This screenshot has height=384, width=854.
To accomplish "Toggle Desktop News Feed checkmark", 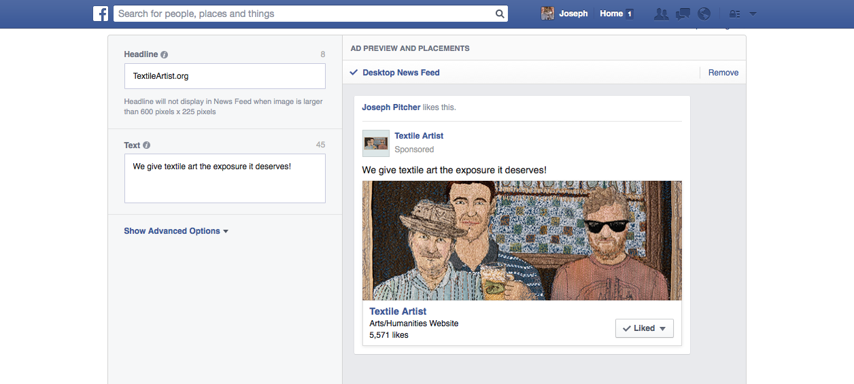I will pyautogui.click(x=354, y=73).
